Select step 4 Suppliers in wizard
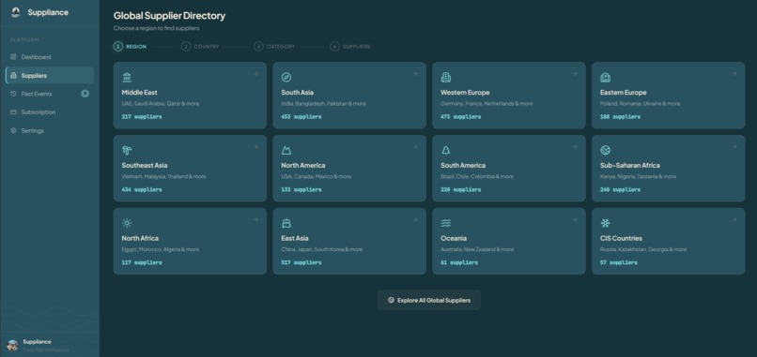This screenshot has height=357, width=757. pos(350,47)
